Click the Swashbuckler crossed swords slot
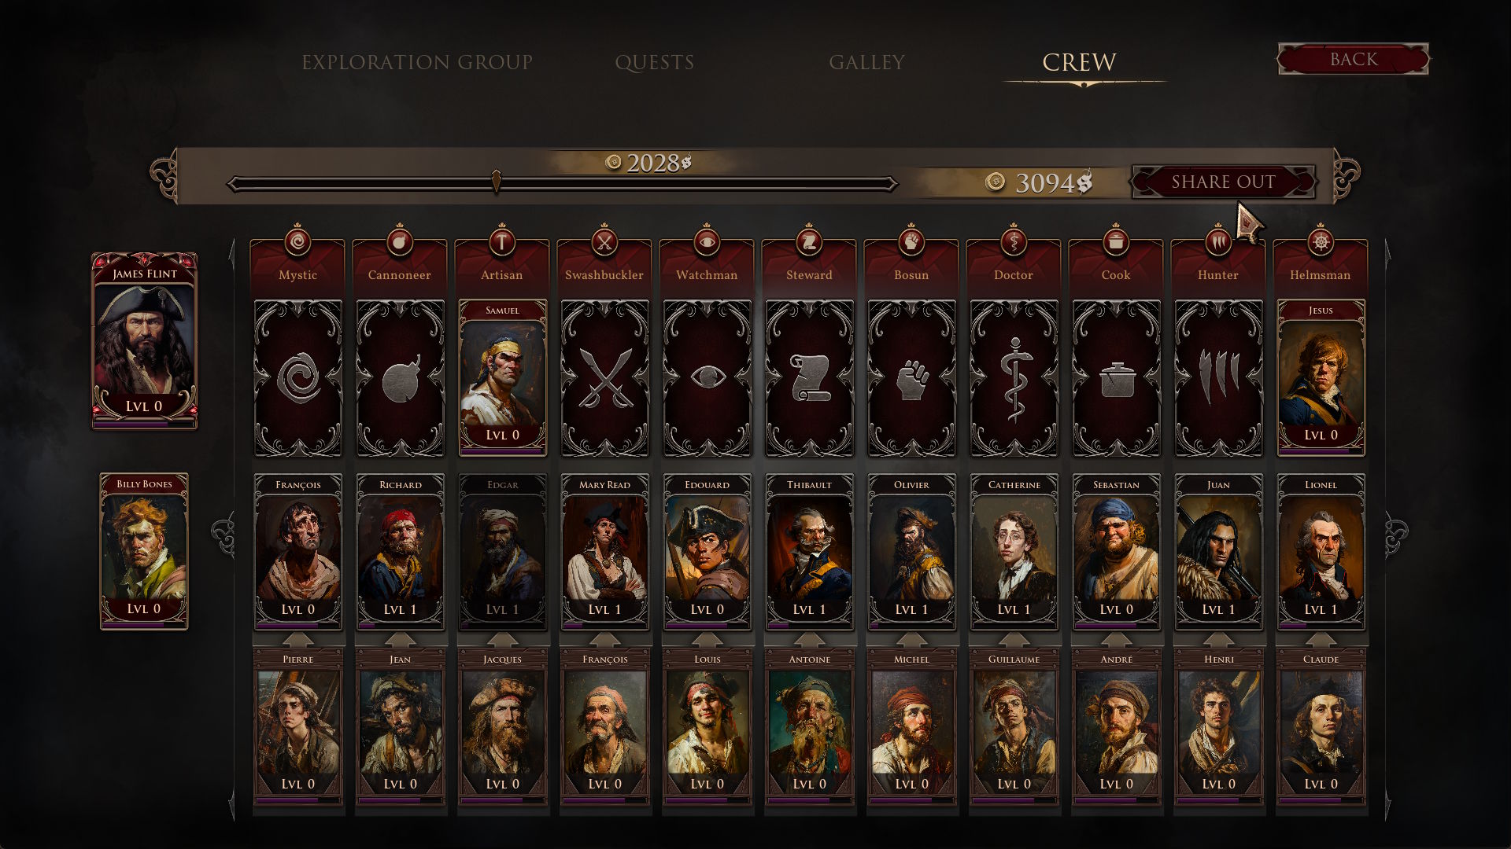The height and width of the screenshot is (849, 1511). (x=604, y=378)
